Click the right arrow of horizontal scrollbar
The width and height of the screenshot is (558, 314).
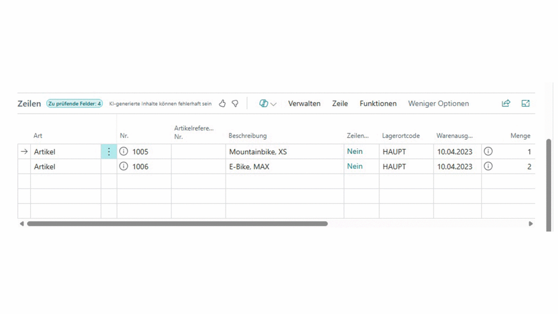(531, 224)
